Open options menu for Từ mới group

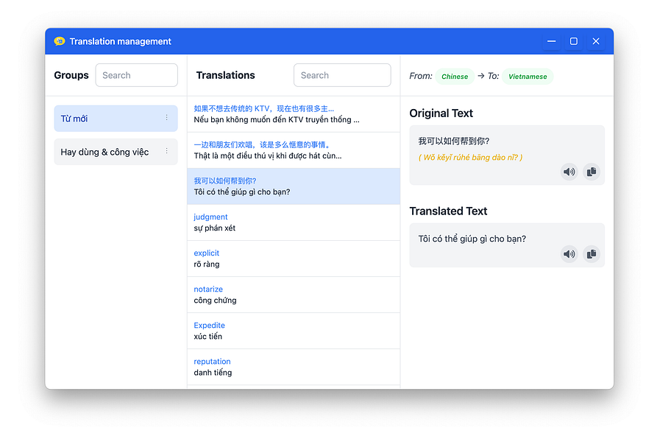pyautogui.click(x=167, y=118)
